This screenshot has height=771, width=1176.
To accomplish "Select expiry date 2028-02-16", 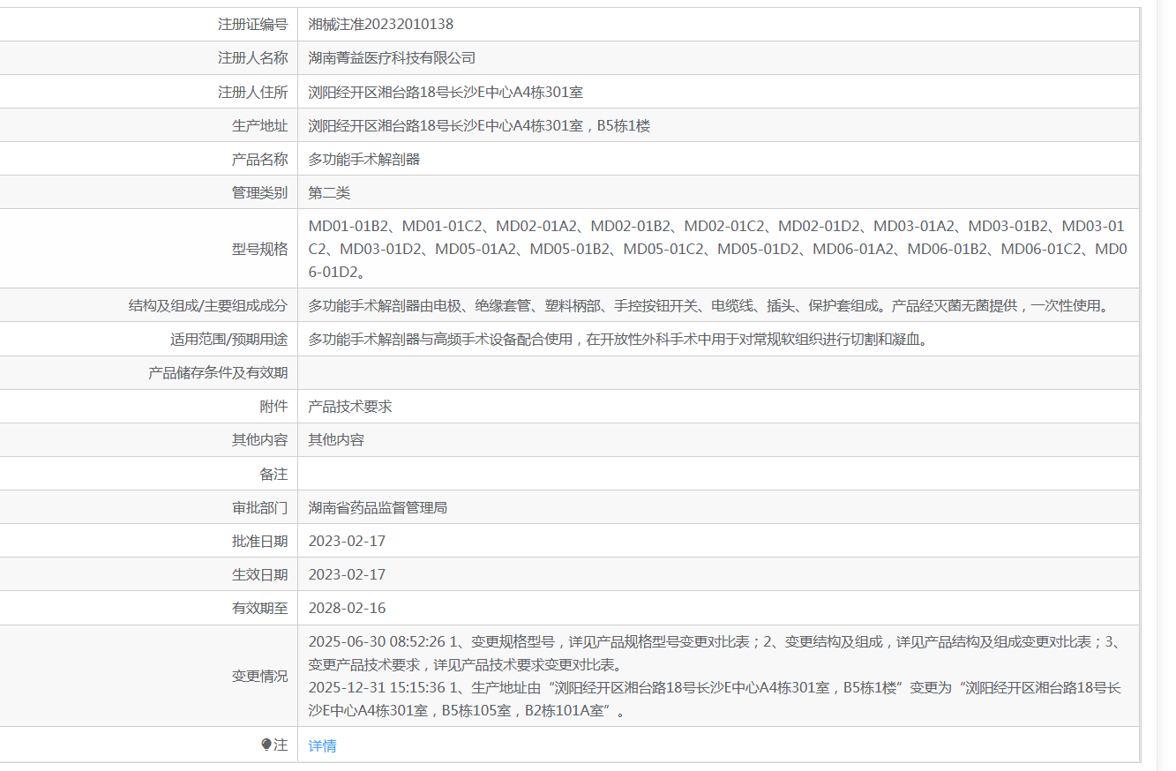I will tap(347, 608).
